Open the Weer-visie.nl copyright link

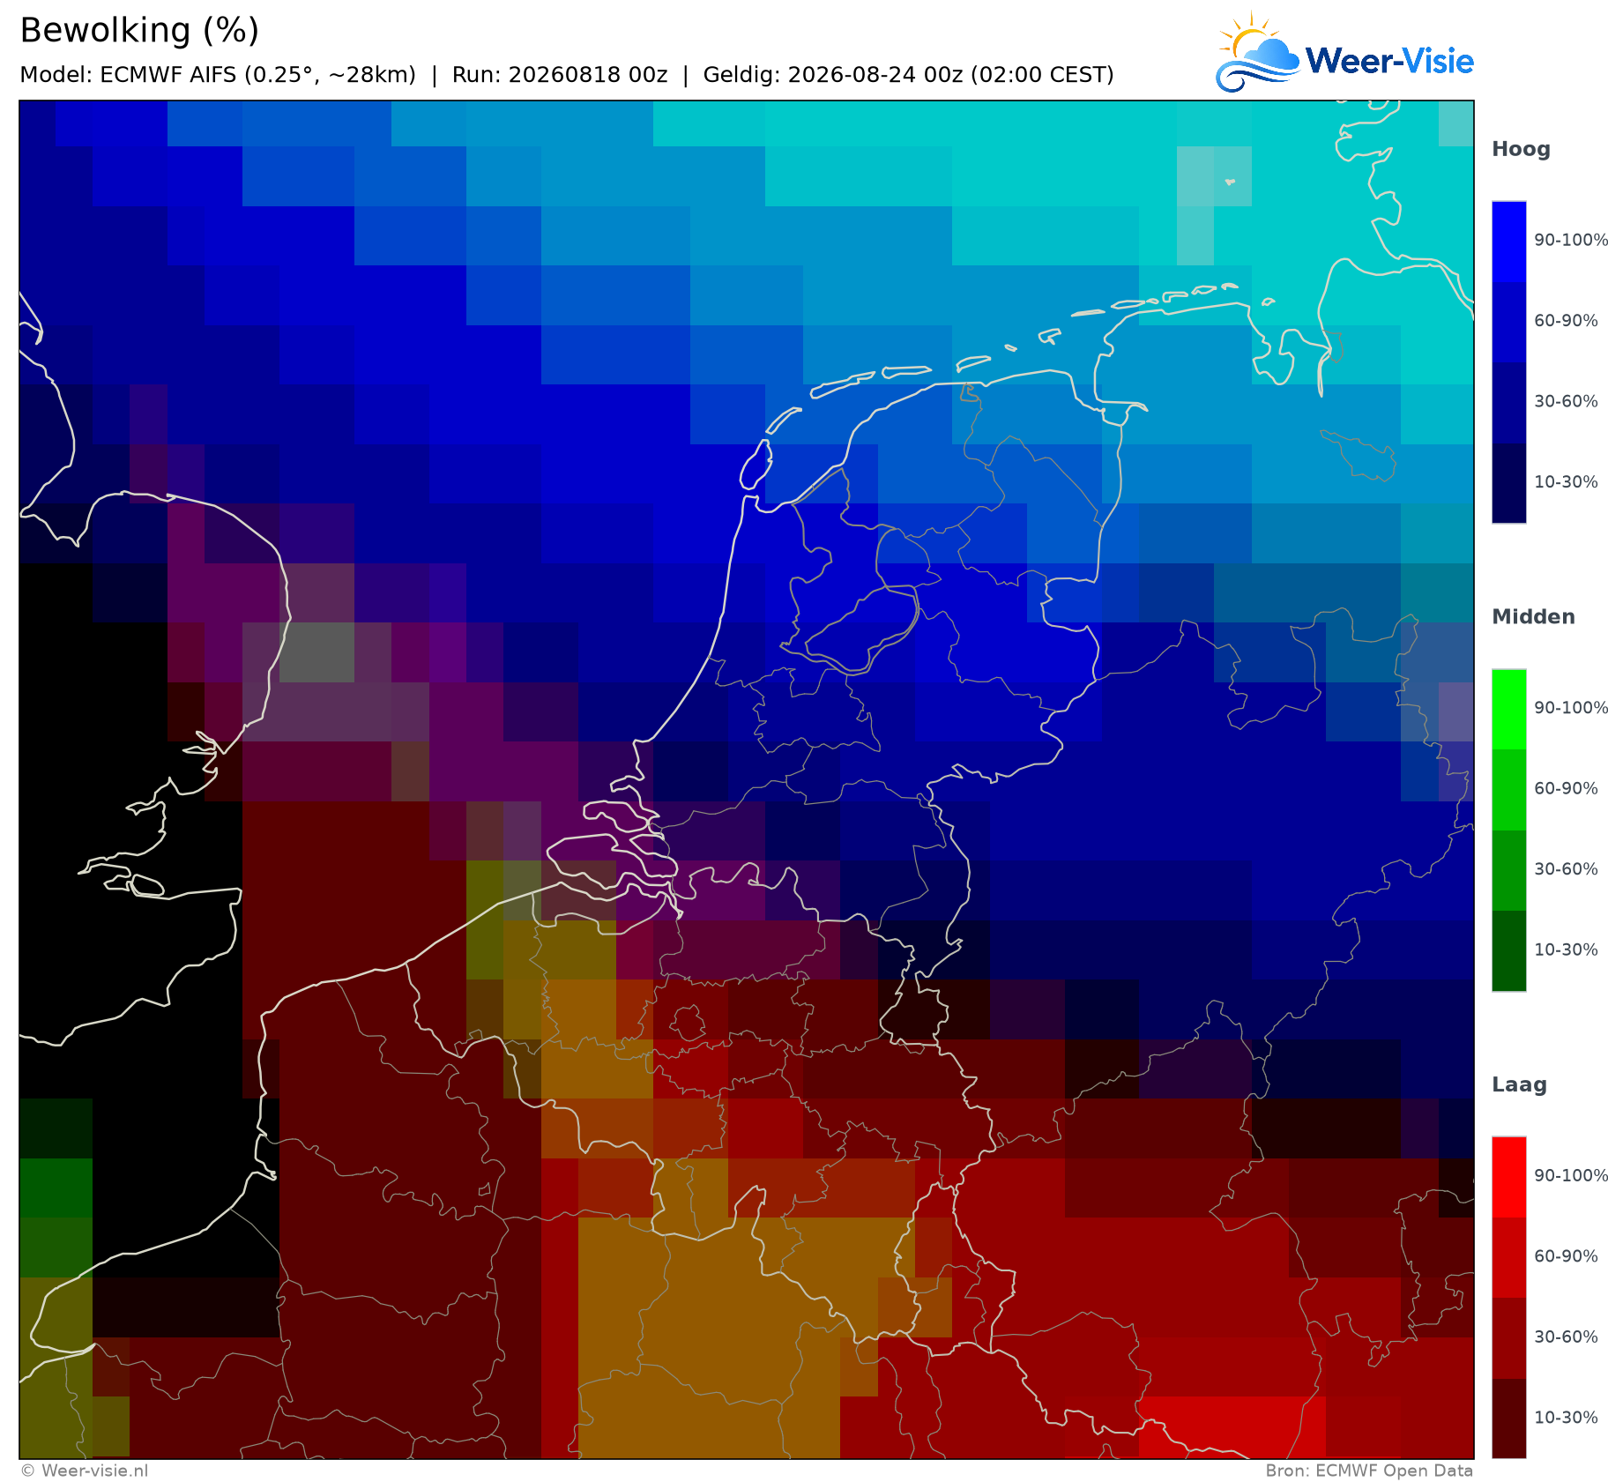pos(85,1471)
